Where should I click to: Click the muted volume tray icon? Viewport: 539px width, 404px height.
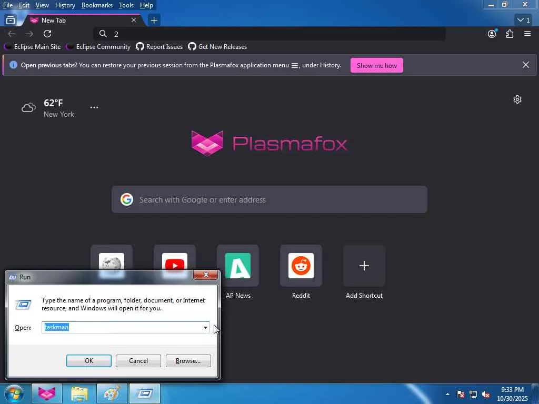point(486,394)
